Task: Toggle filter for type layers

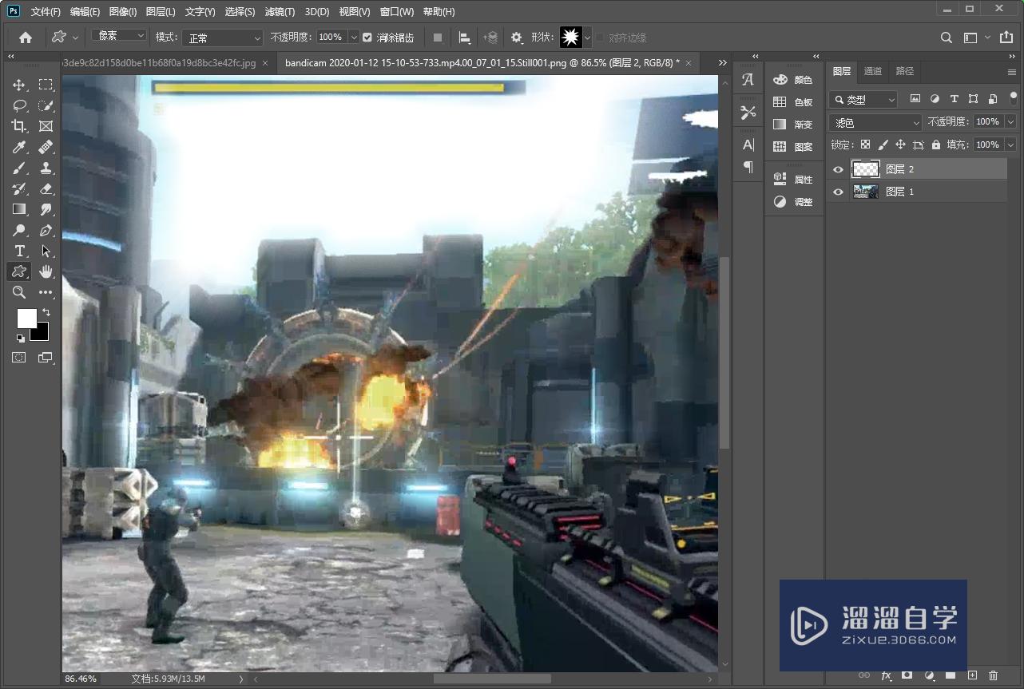Action: pos(954,99)
